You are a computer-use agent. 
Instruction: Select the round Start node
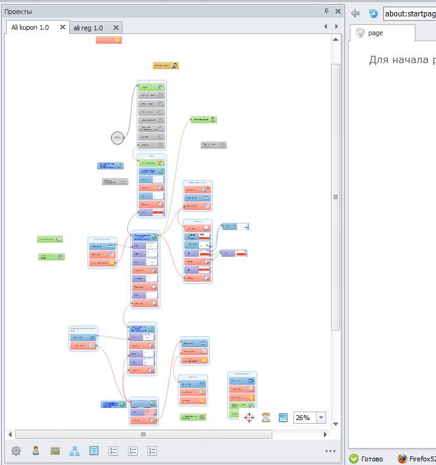tap(117, 138)
